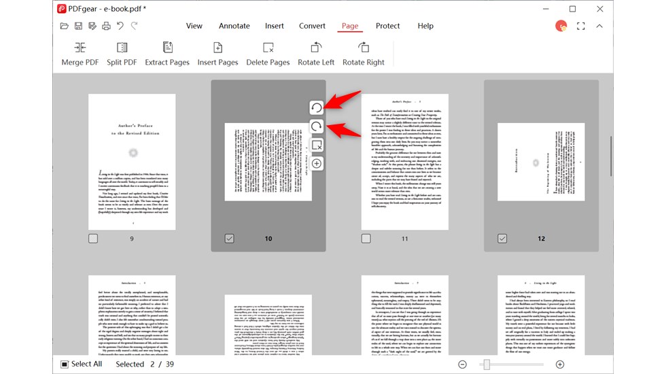Select the page 11 thumbnail
The height and width of the screenshot is (374, 666).
[x=405, y=162]
